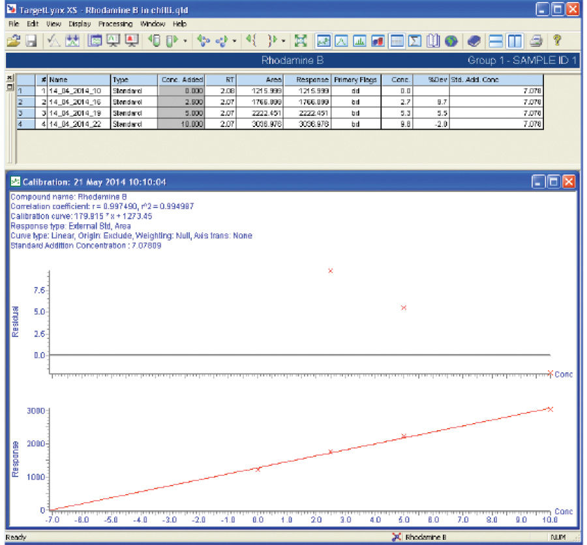Screen dimensions: 587x545
Task: Click the Std. Add. Conc column header
Action: (x=496, y=80)
